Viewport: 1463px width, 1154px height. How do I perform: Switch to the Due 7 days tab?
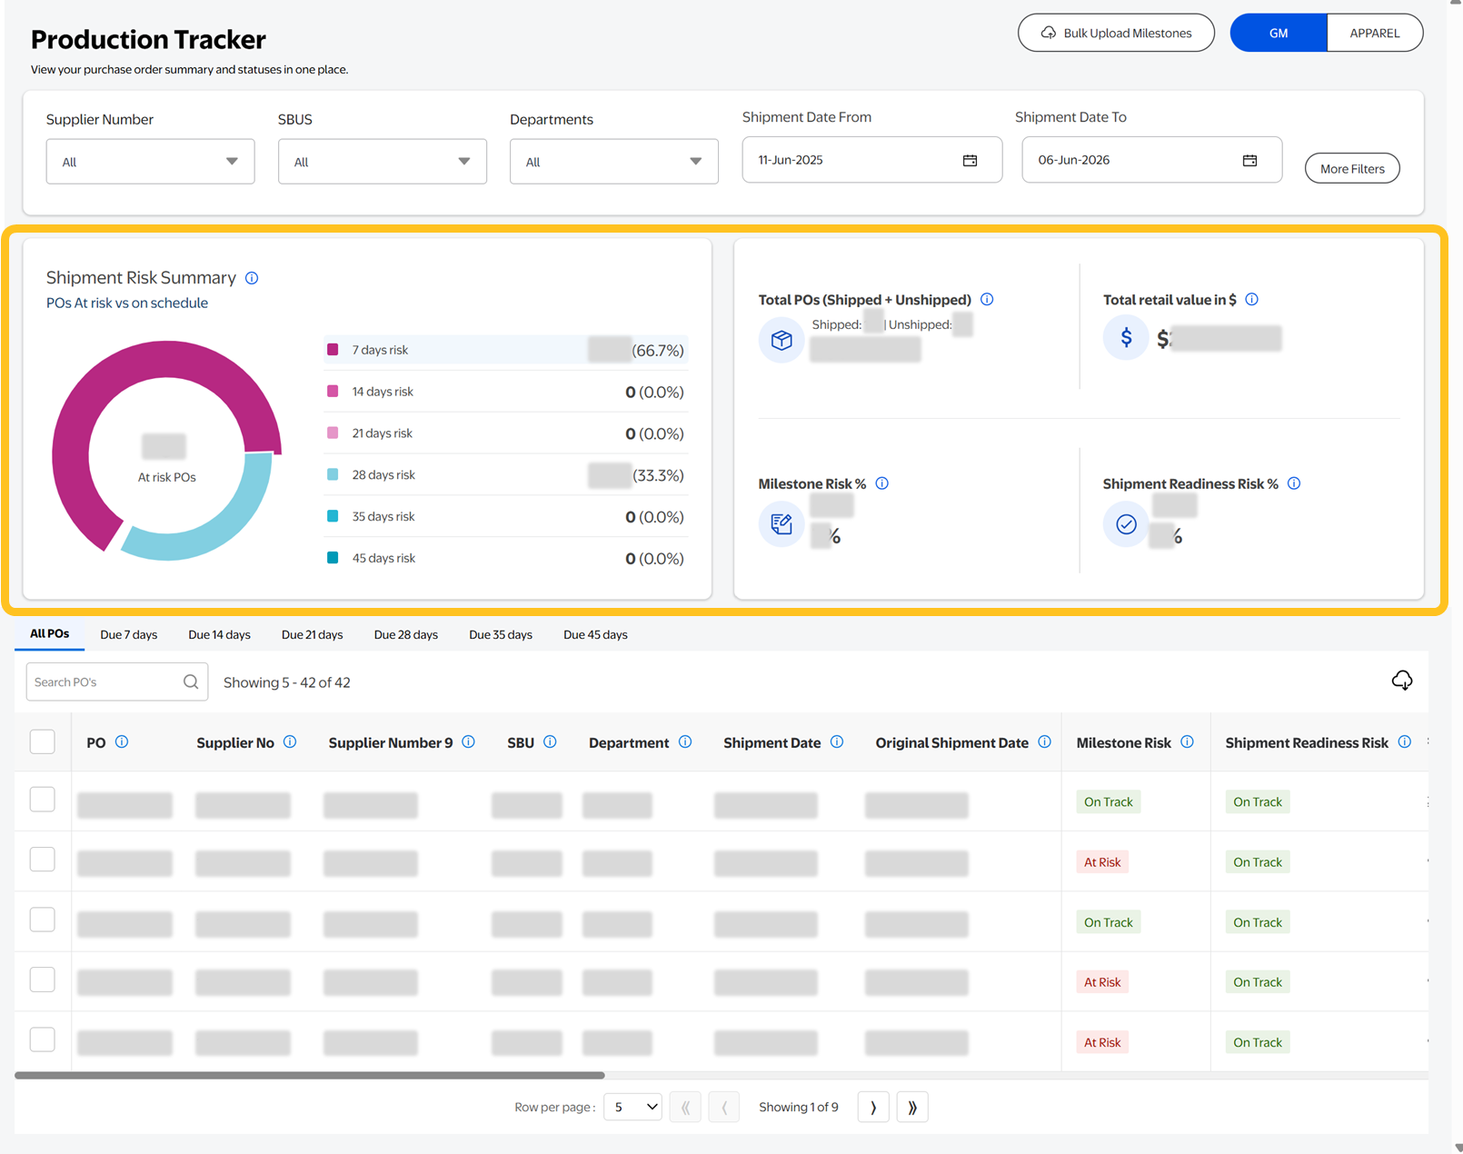coord(128,635)
